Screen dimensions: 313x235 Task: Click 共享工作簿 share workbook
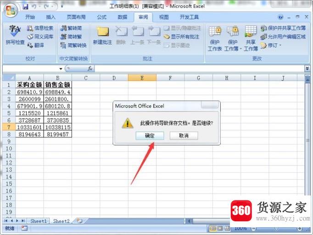coord(251,38)
